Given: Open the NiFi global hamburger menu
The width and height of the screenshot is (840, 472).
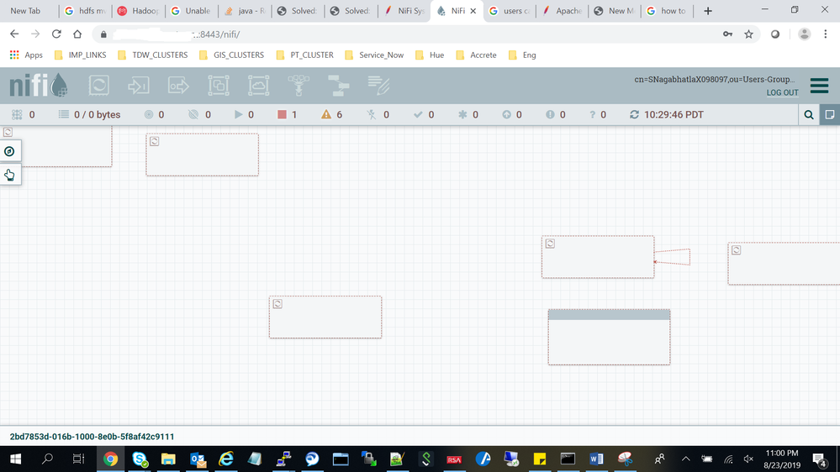Looking at the screenshot, I should (819, 86).
